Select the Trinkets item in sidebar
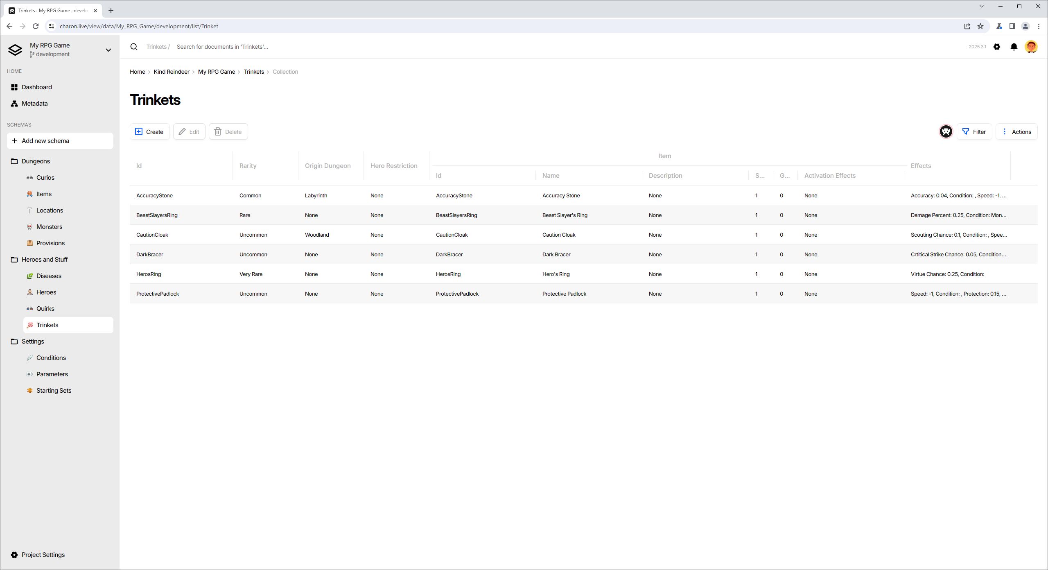 coord(47,325)
